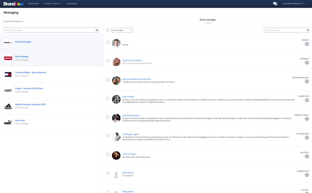
Task: Open Christoph Lugert's conversation
Action: 130,134
